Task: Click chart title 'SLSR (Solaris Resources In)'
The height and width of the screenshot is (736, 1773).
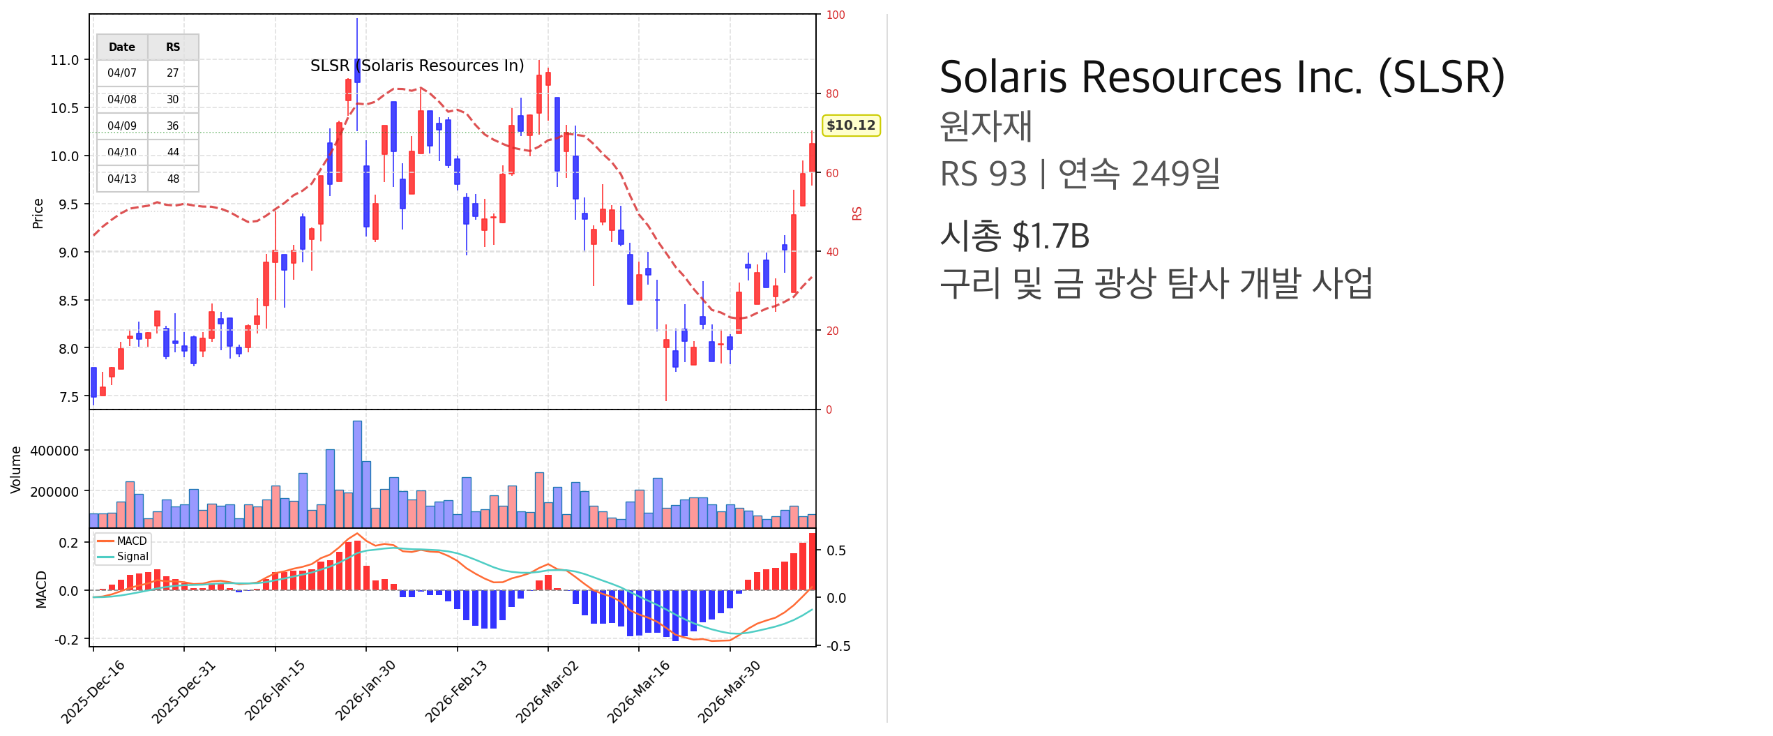Action: pos(417,66)
